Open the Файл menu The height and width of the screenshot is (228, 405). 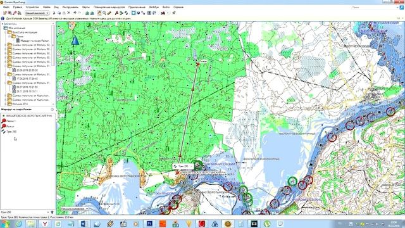[6, 7]
